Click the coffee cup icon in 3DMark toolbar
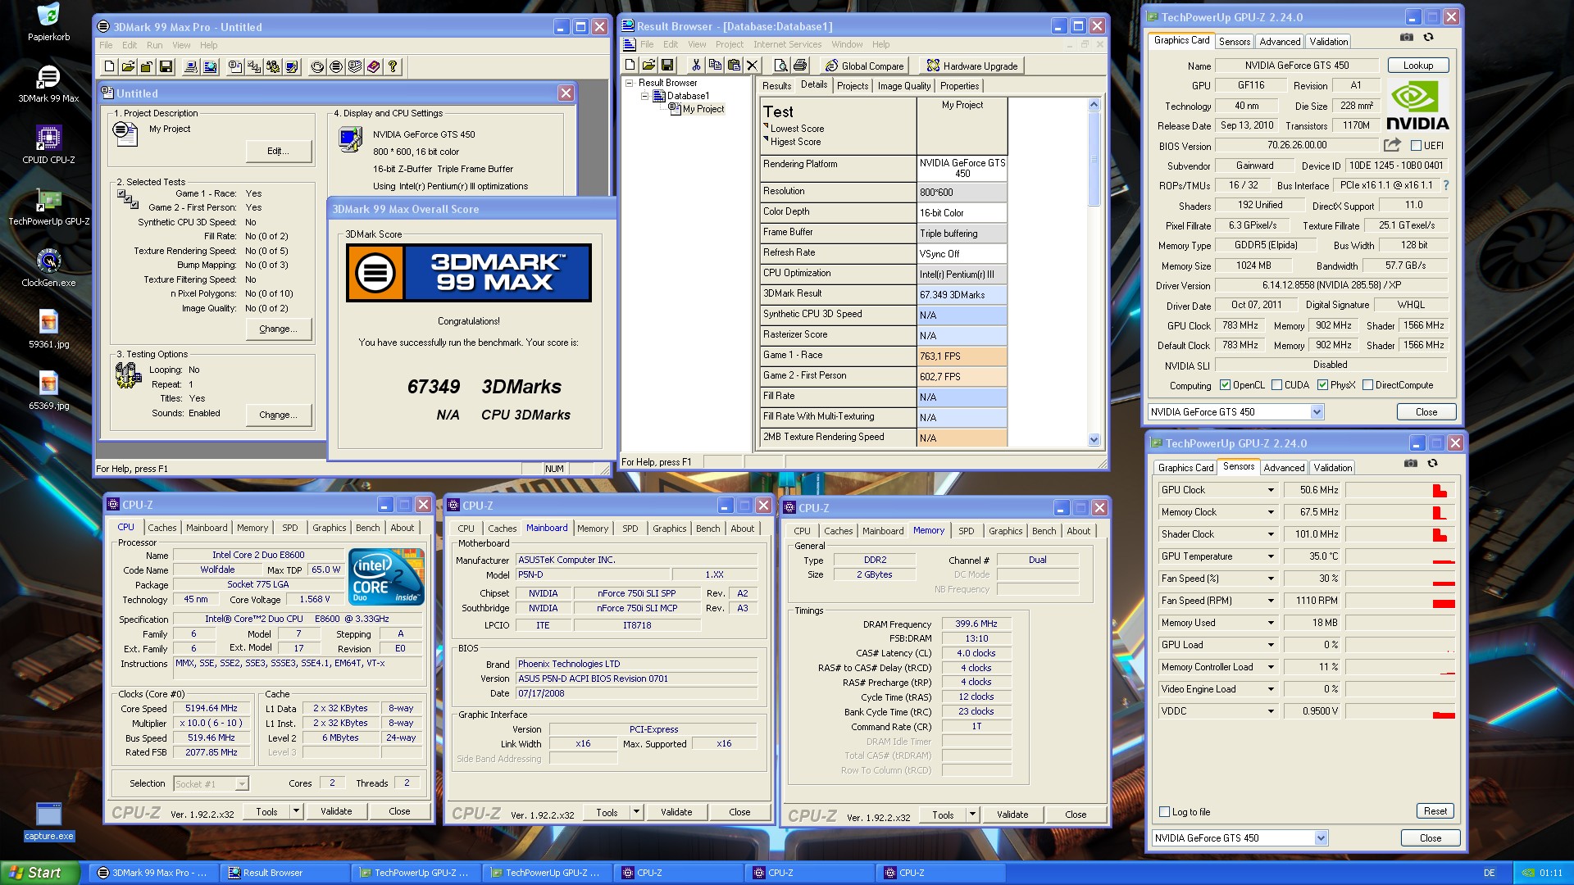The image size is (1574, 885). (317, 66)
